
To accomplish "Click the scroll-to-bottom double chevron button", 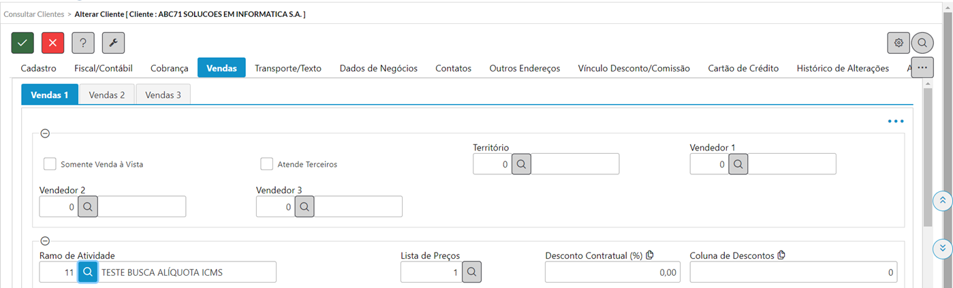I will point(942,247).
